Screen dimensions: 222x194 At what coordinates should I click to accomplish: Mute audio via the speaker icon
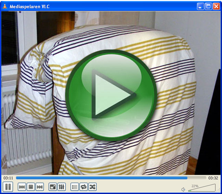183,190
